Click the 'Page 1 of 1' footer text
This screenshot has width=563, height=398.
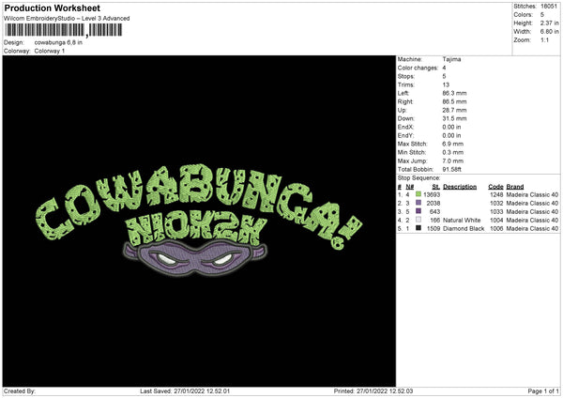(543, 391)
